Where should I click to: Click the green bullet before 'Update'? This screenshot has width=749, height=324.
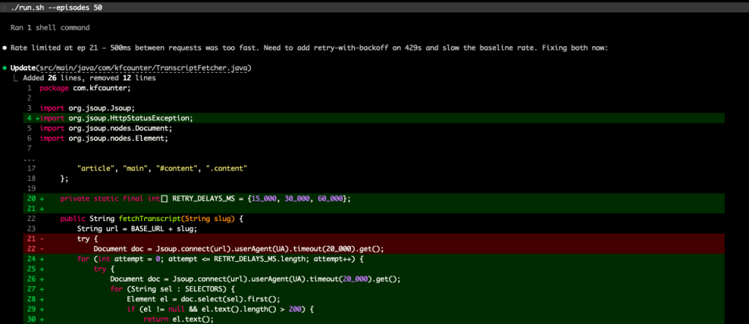tap(5, 68)
